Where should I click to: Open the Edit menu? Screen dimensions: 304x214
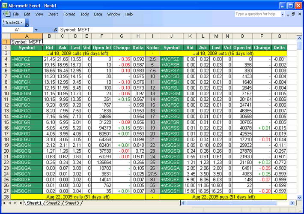pyautogui.click(x=27, y=14)
